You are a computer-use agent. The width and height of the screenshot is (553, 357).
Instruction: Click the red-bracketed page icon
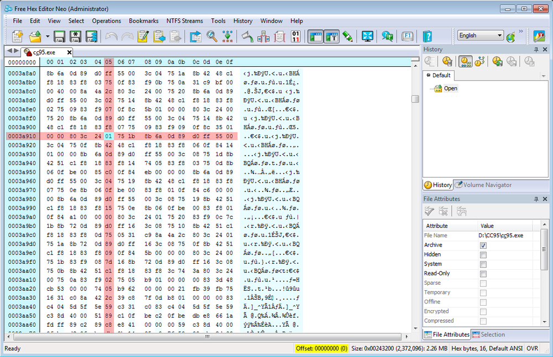[279, 36]
